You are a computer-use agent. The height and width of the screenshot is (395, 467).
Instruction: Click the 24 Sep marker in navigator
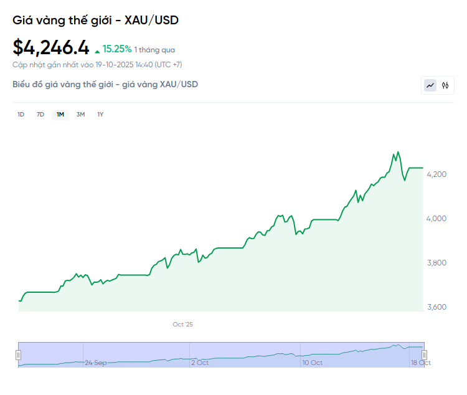click(96, 362)
